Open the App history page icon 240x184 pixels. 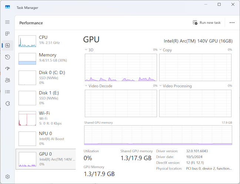(x=7, y=57)
